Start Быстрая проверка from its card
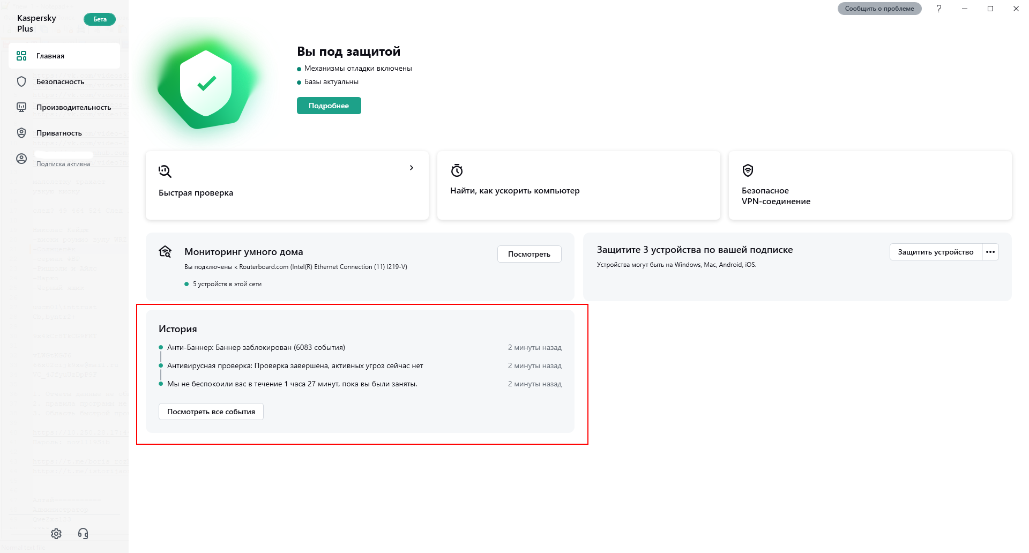1029x553 pixels. (x=287, y=185)
